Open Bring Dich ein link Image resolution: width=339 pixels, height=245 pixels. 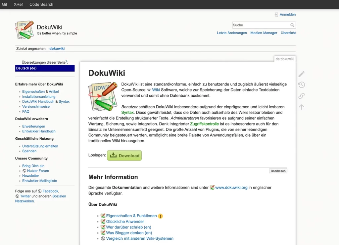[33, 166]
